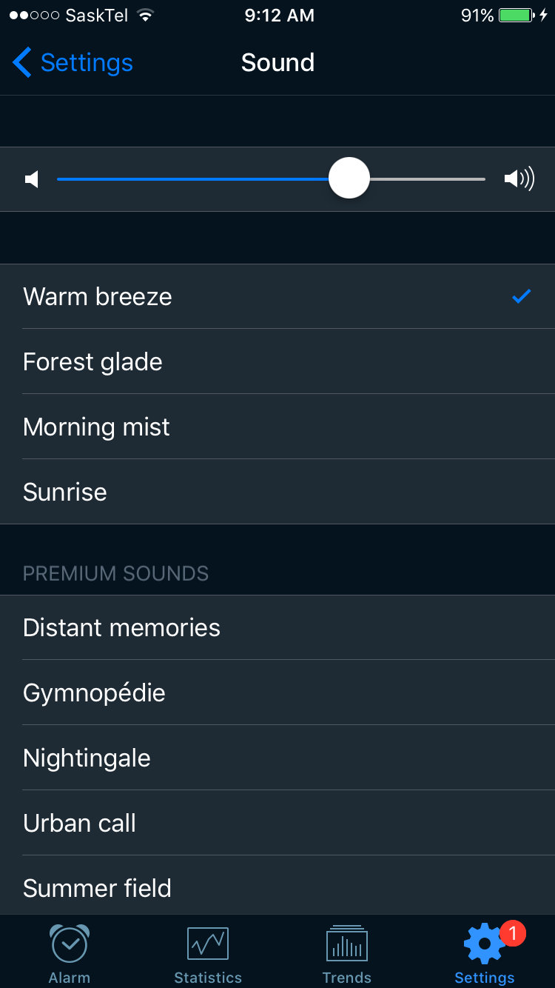Choose the Nightingale premium sound
Viewport: 555px width, 988px height.
pyautogui.click(x=277, y=758)
